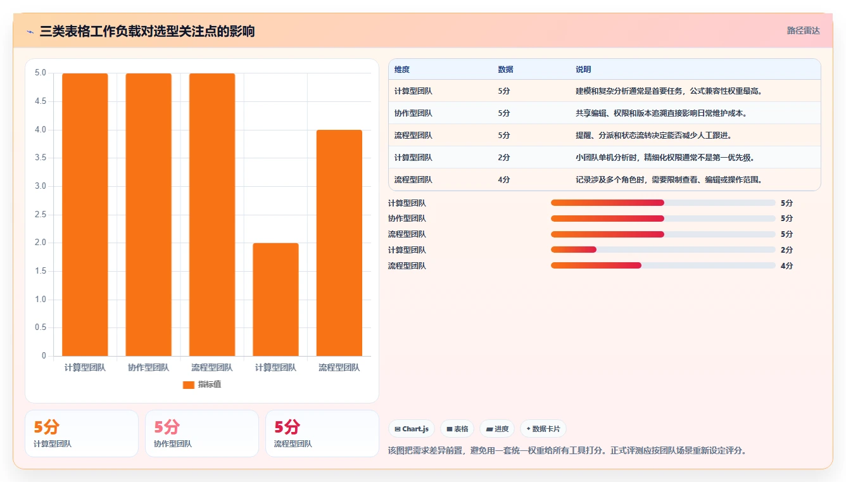The image size is (846, 482).
Task: Click the 维度 table column header
Action: tap(402, 70)
